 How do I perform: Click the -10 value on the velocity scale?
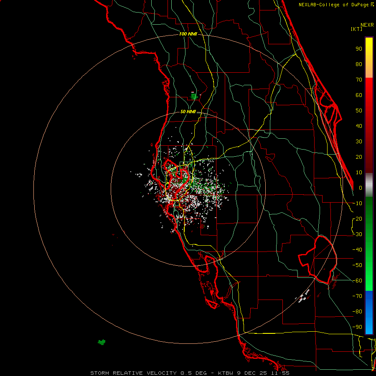click(357, 203)
